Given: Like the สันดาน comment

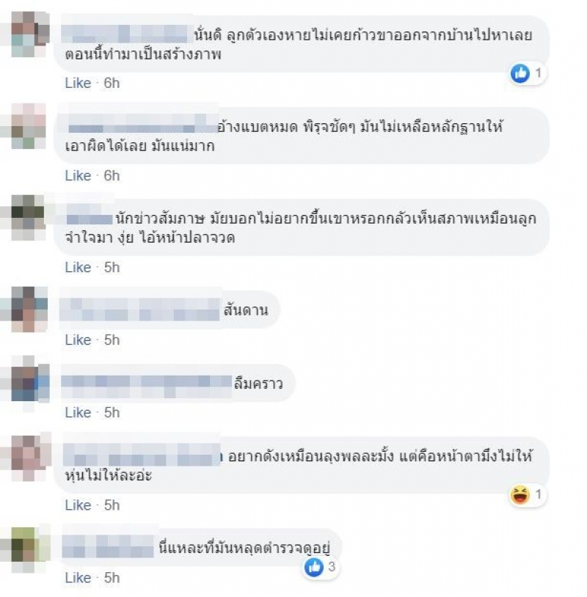Looking at the screenshot, I should click(78, 340).
